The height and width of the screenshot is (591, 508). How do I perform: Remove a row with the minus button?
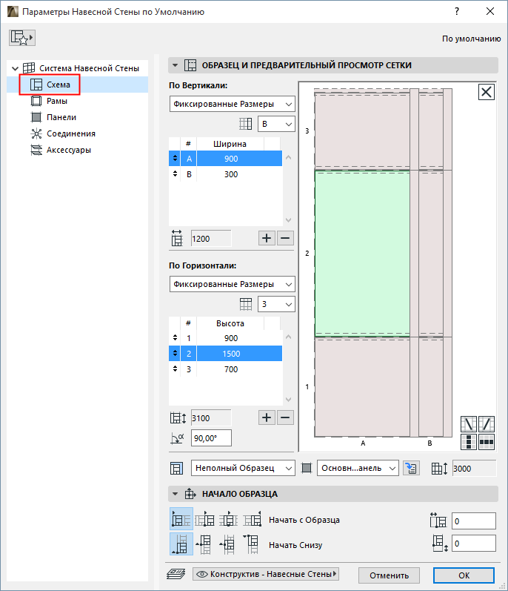[x=285, y=417]
